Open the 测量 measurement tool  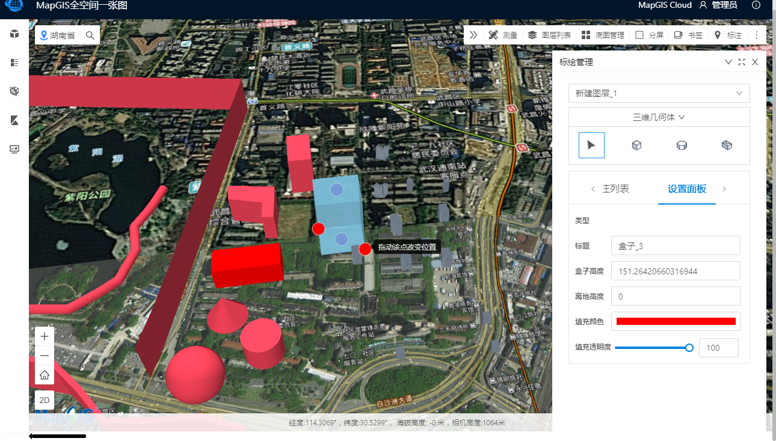503,35
